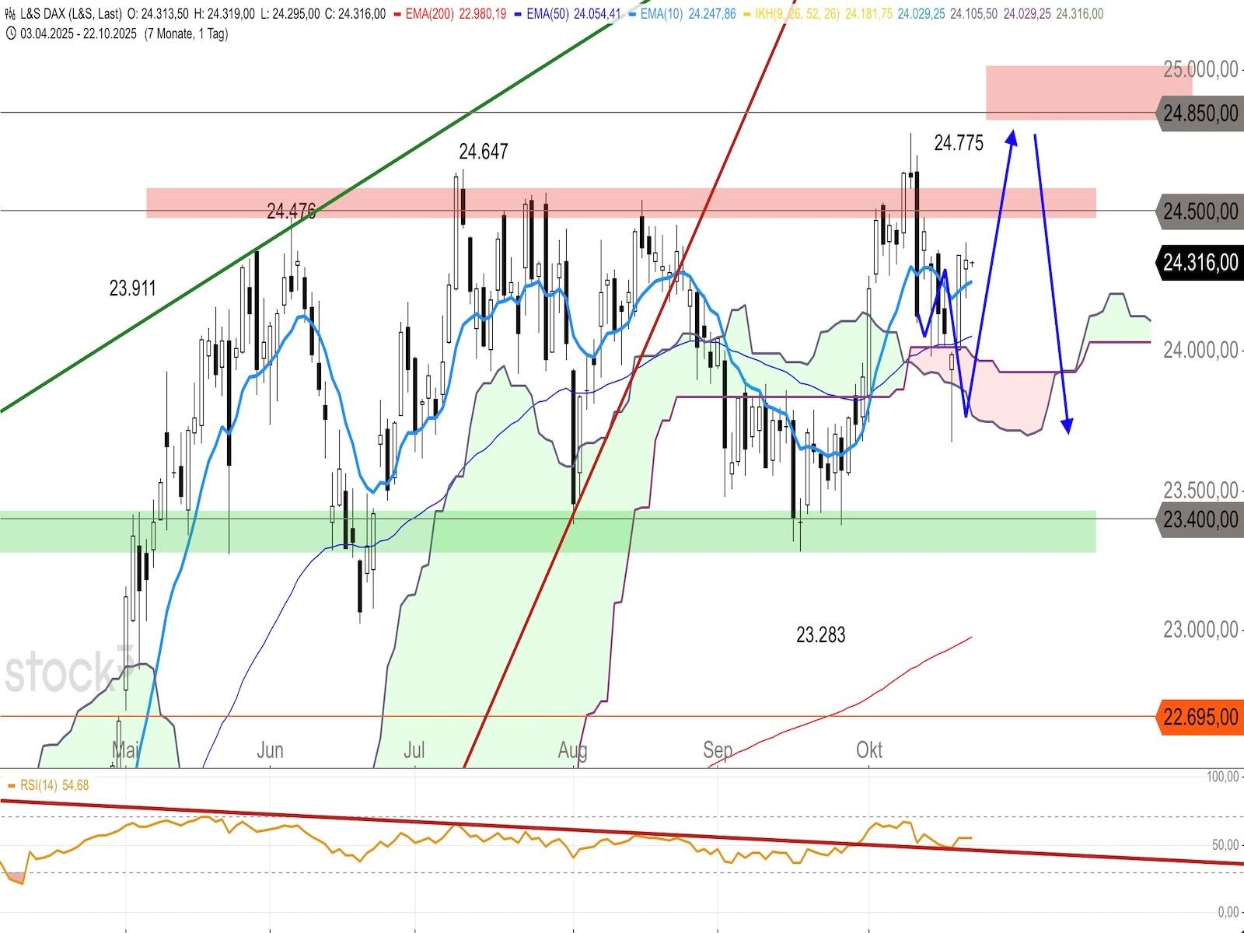Screen dimensions: 1244x933
Task: Select the 24.775 high annotation
Action: 958,143
